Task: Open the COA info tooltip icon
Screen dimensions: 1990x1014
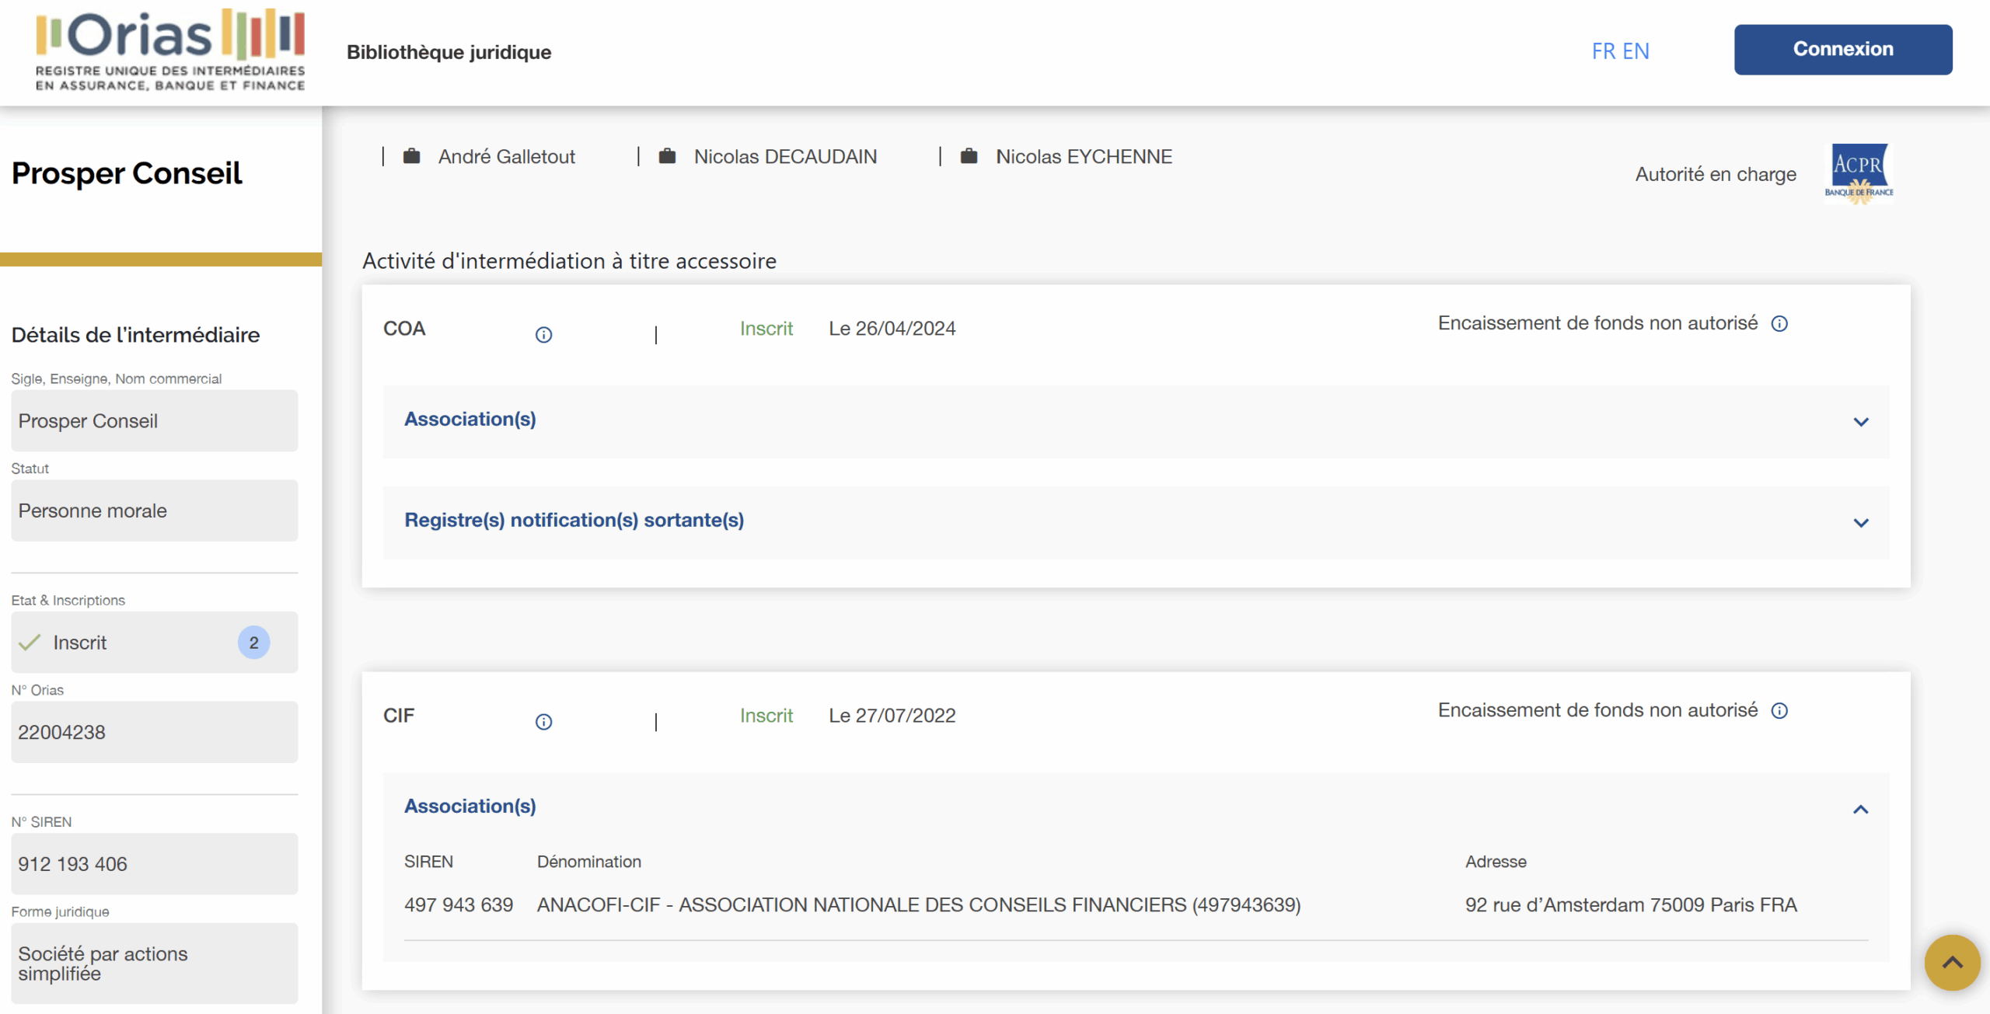Action: click(x=543, y=335)
